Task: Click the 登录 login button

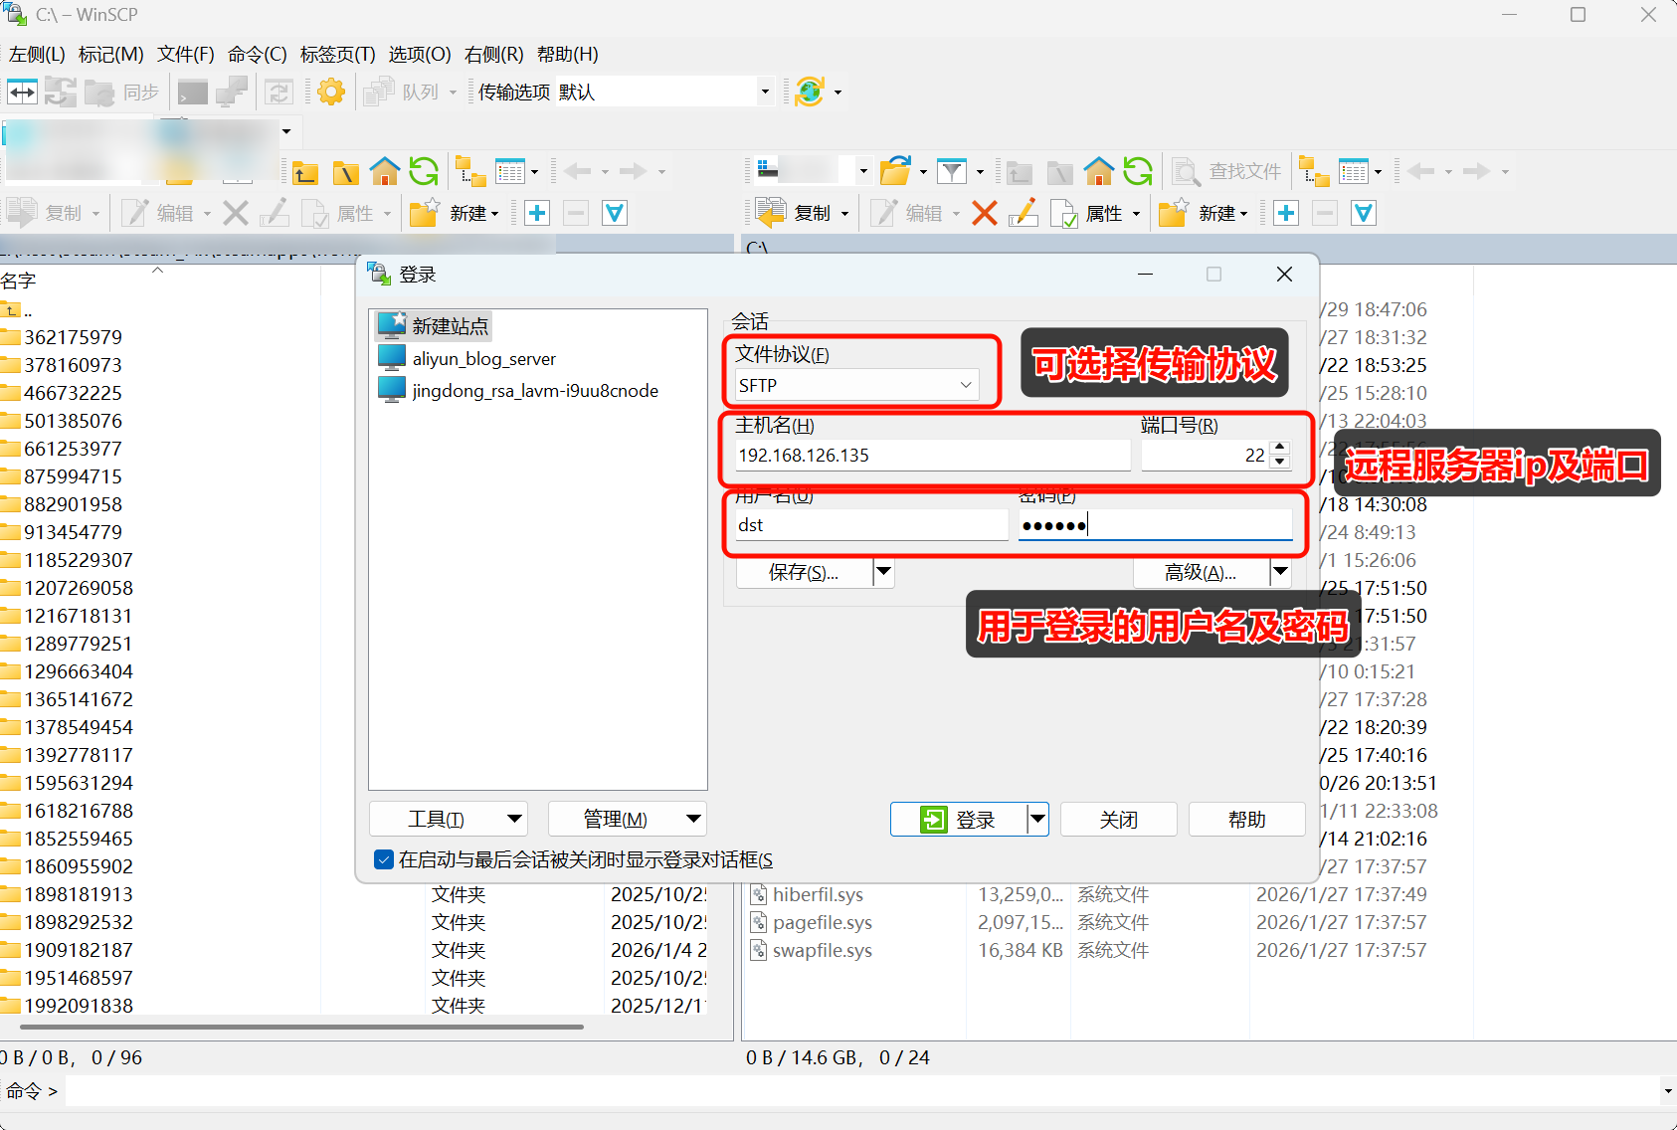Action: pos(959,820)
